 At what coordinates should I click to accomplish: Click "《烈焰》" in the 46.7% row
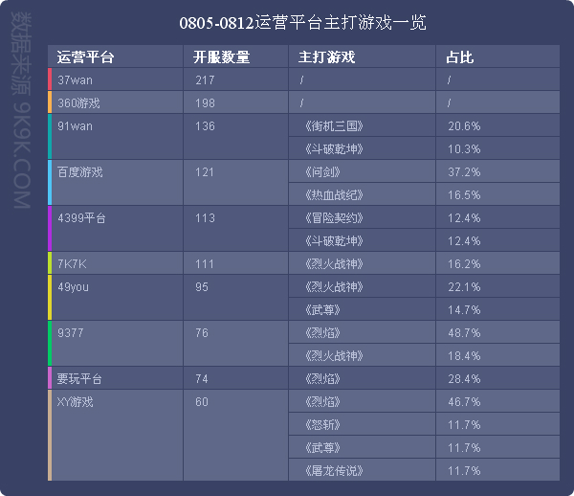click(322, 402)
